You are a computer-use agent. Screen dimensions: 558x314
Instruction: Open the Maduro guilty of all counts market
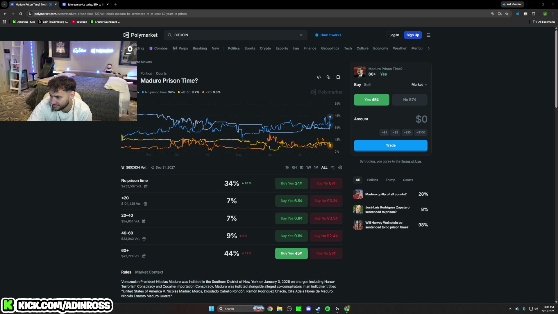tap(391, 194)
